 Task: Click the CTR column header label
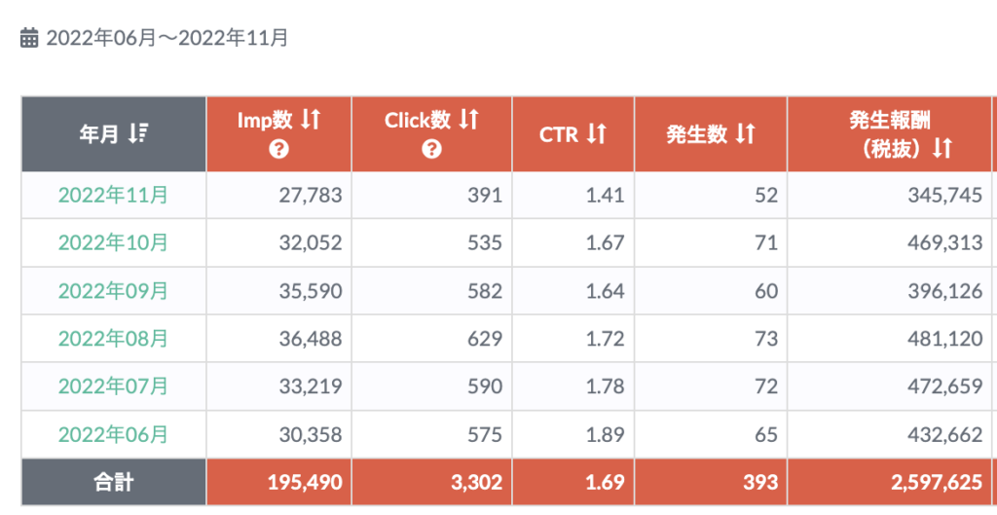tap(559, 134)
